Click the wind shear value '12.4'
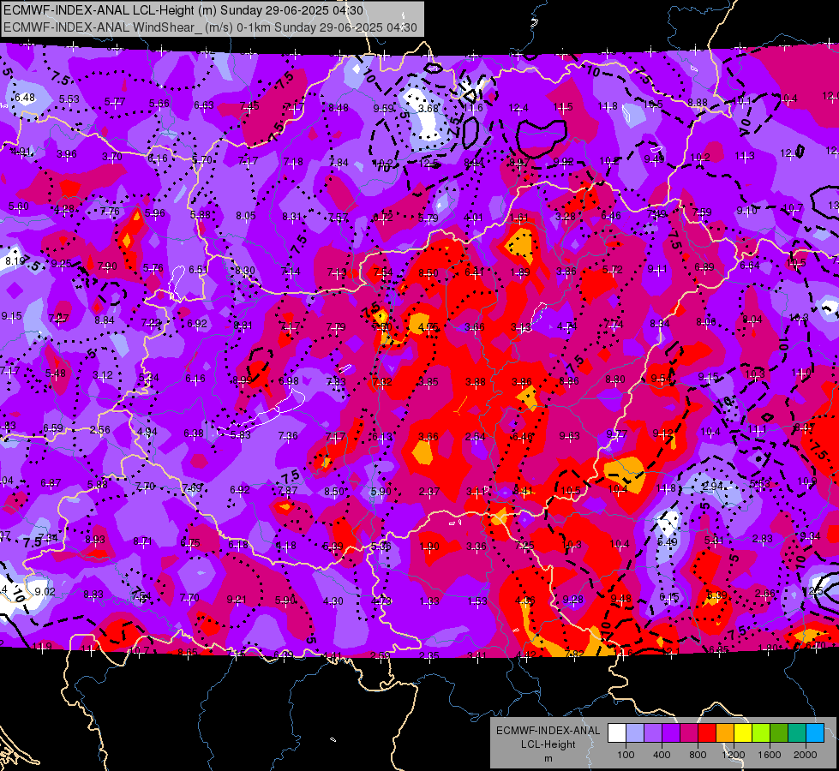 [518, 108]
